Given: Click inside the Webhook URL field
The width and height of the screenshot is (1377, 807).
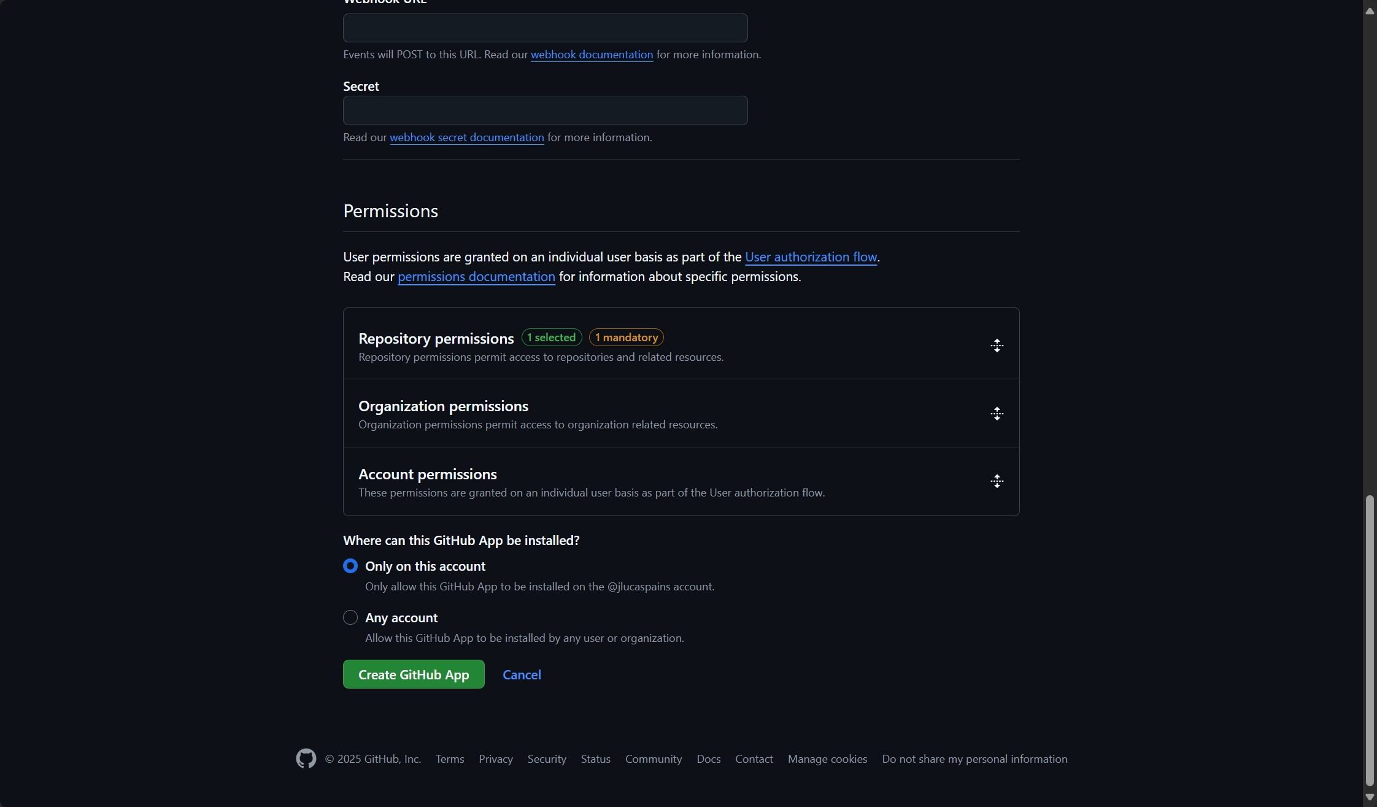Looking at the screenshot, I should click(545, 28).
